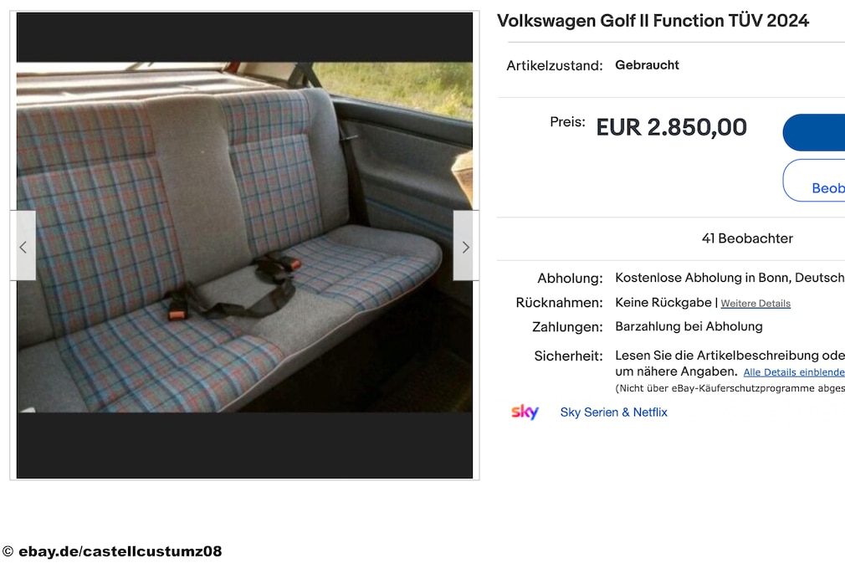Select the price EUR 2.850,00 text
This screenshot has width=845, height=563.
point(672,128)
